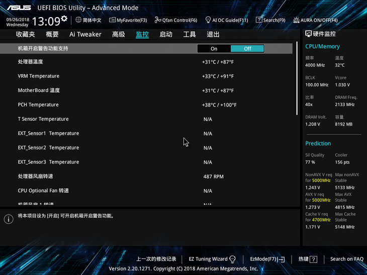This screenshot has height=275, width=367.
Task: Click the settings gear beside the clock
Action: pyautogui.click(x=64, y=19)
